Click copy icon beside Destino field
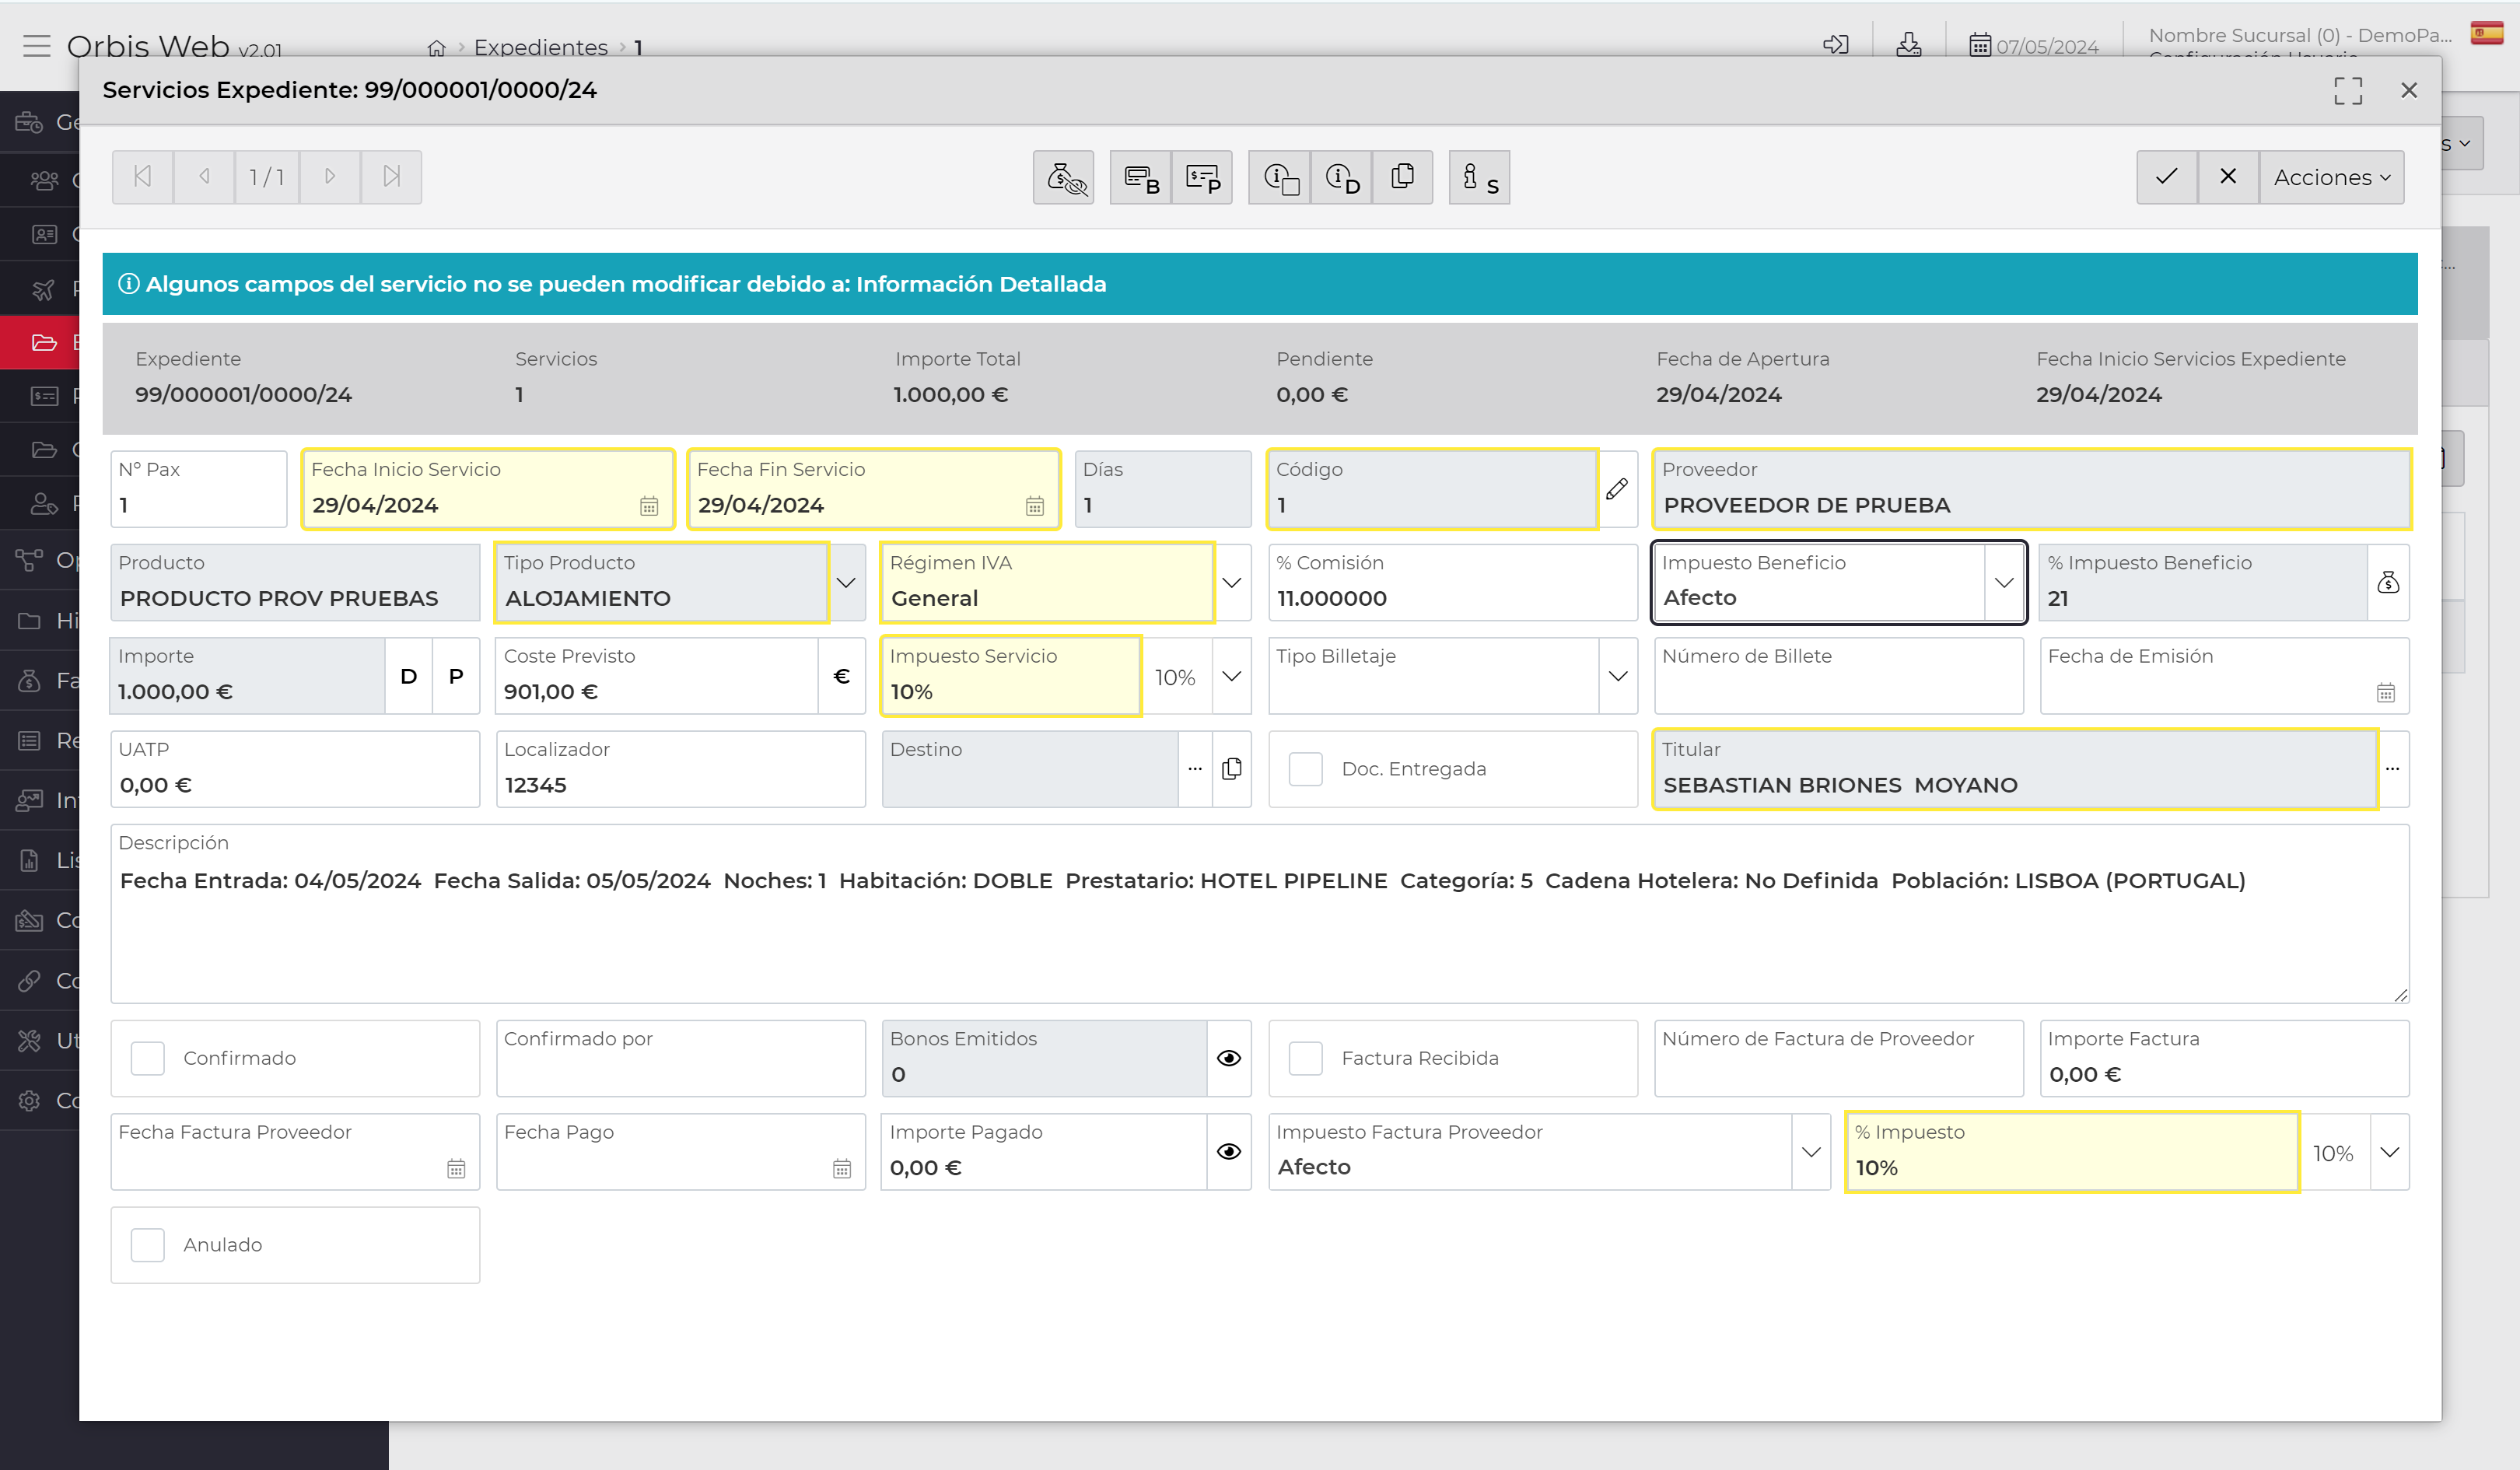This screenshot has height=1470, width=2520. [1232, 769]
